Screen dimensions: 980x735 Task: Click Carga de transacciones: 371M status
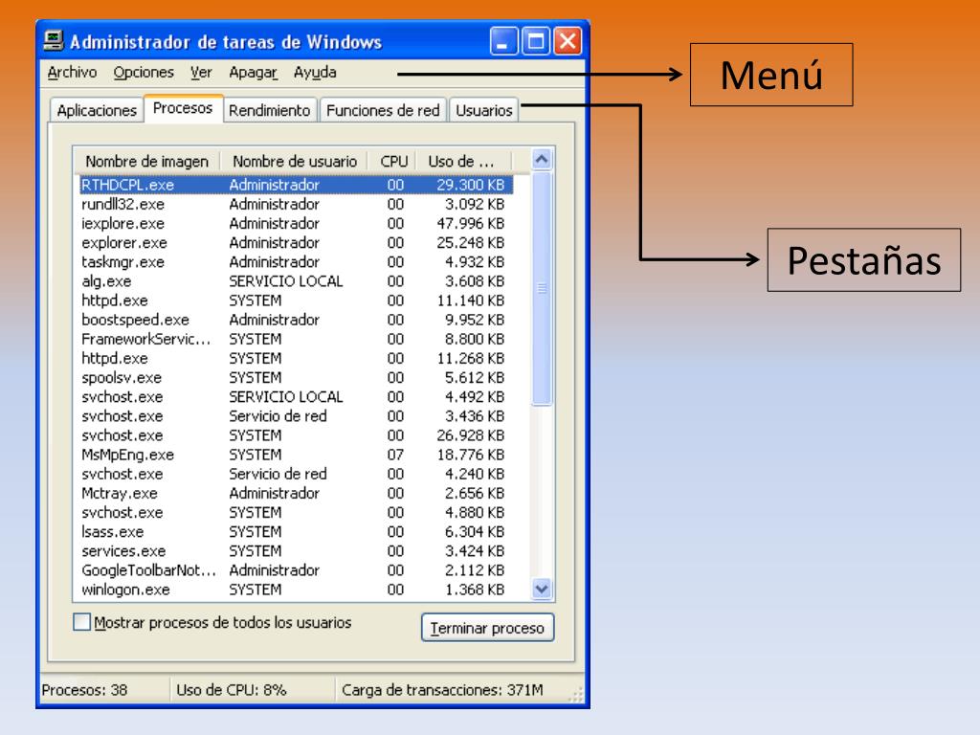442,690
